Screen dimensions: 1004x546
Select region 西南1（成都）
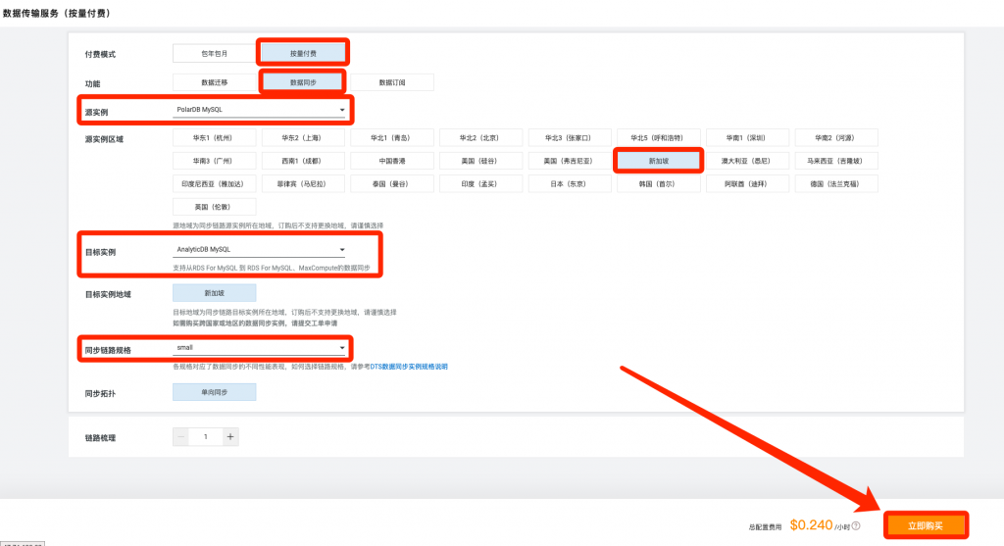pyautogui.click(x=303, y=161)
